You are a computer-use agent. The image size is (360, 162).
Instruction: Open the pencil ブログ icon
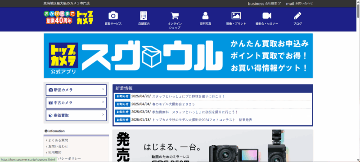click(297, 16)
